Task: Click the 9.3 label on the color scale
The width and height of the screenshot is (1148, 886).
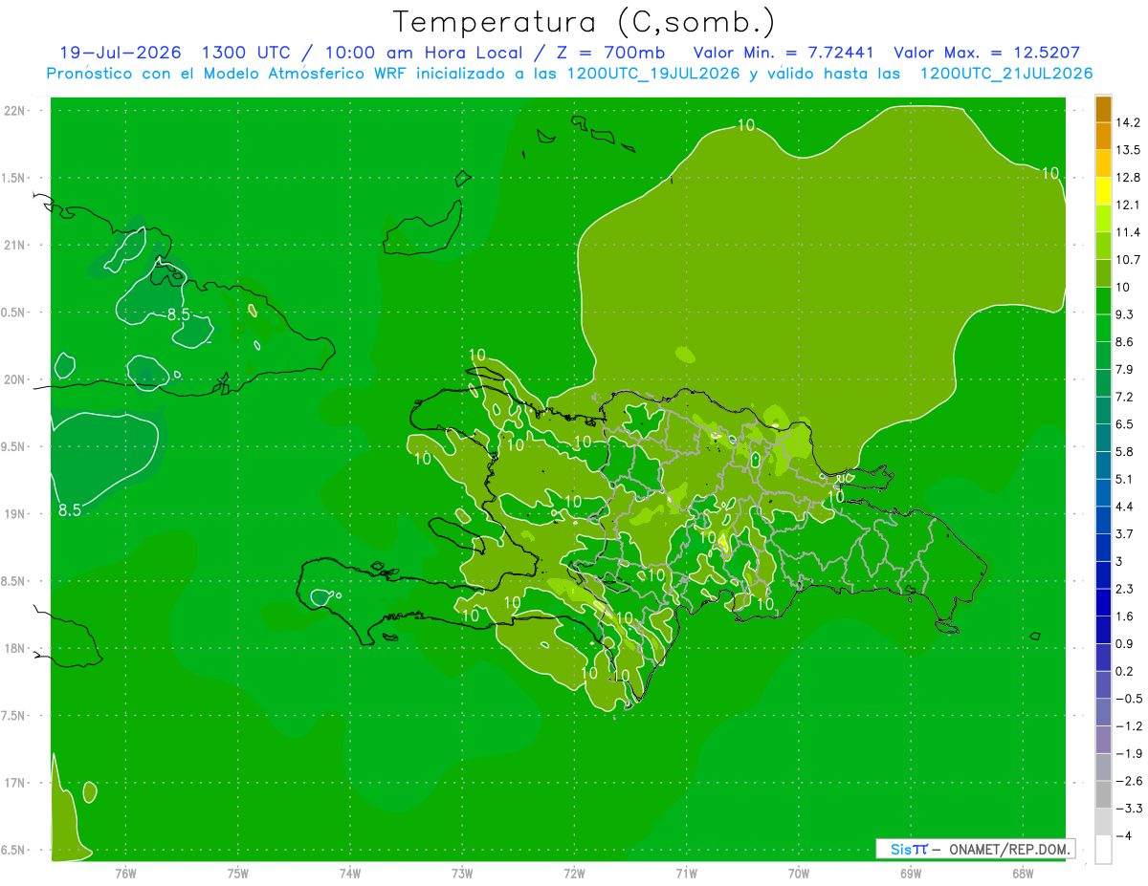Action: (1125, 314)
